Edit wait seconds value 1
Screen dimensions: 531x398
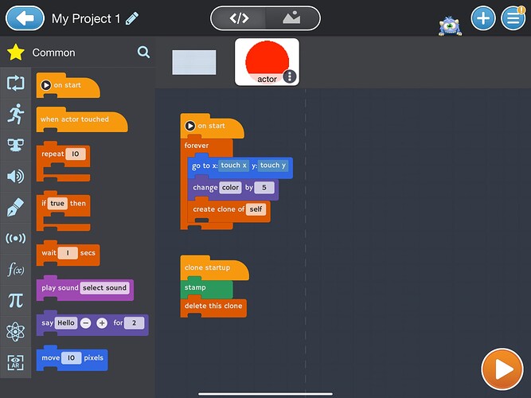point(68,253)
